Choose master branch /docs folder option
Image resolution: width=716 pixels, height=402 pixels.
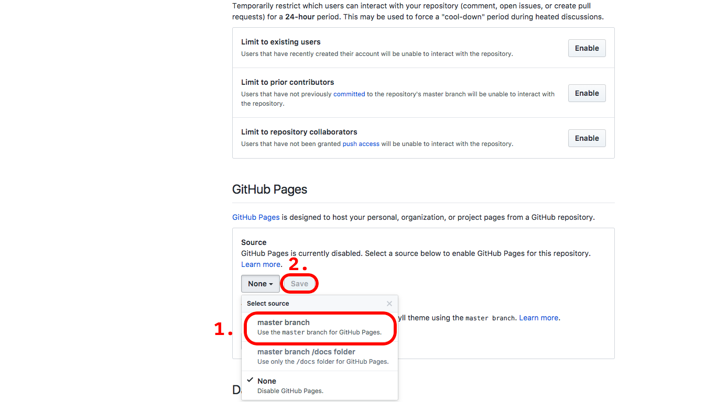click(x=307, y=352)
